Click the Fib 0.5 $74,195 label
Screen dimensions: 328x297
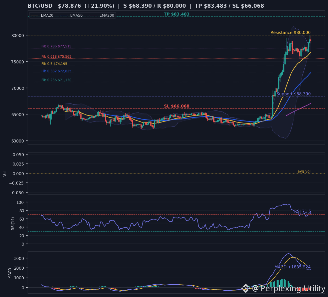pos(54,64)
